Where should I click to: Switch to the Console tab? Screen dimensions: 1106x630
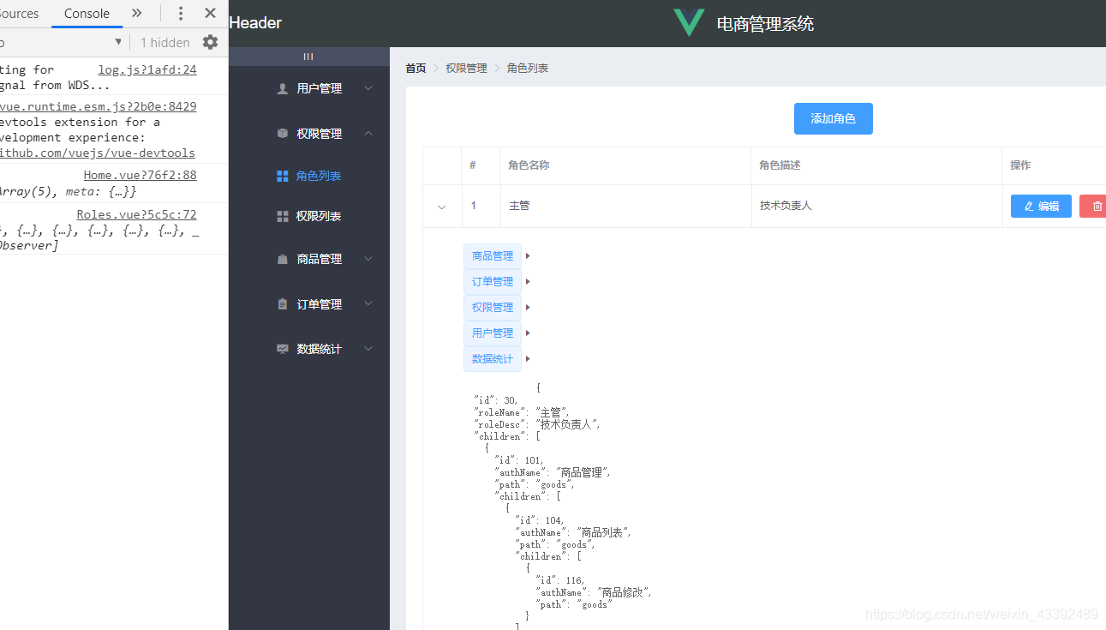click(87, 14)
